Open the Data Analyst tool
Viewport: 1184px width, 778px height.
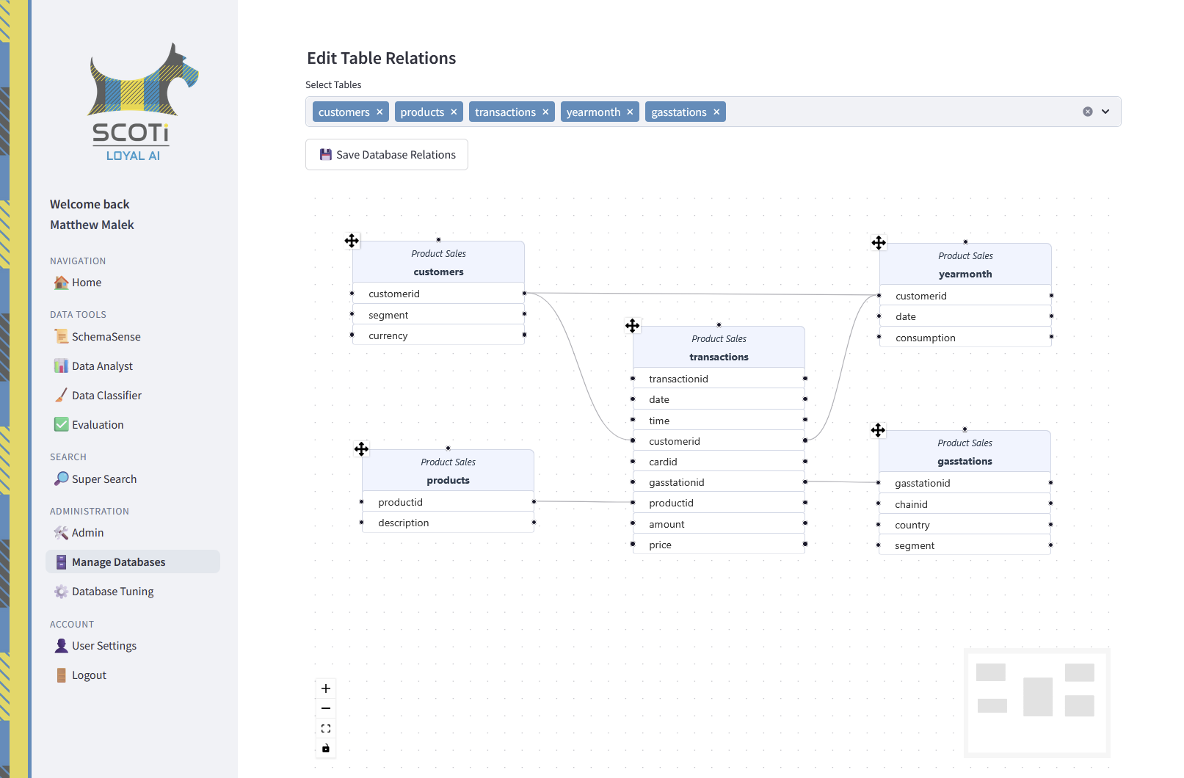[102, 366]
